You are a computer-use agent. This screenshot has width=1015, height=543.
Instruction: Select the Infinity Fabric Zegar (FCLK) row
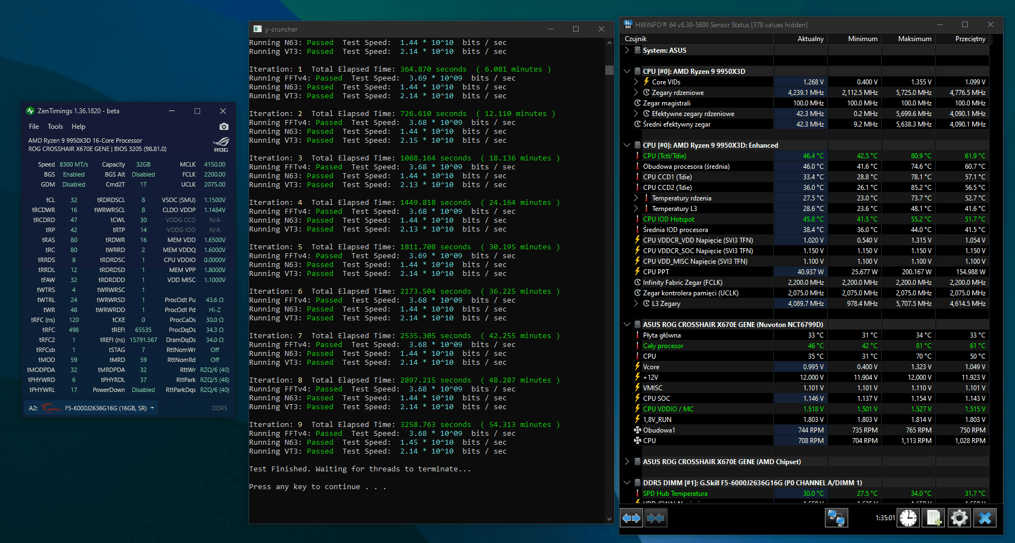[x=805, y=282]
